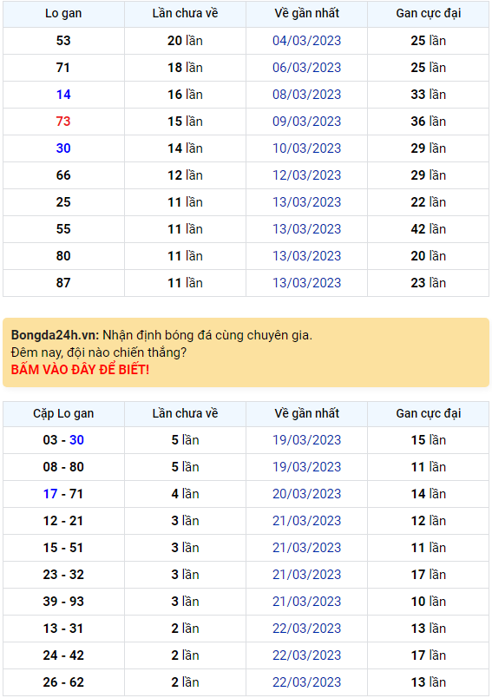The width and height of the screenshot is (492, 698).
Task: Click the BẤM VÀO ĐÂY ĐỂ BIẾT link
Action: click(x=80, y=370)
